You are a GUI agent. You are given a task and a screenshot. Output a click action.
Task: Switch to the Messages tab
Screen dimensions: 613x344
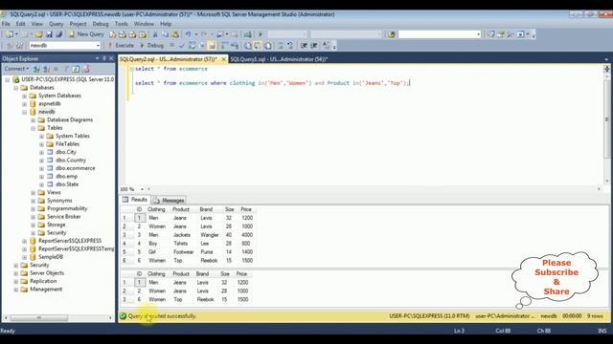point(169,200)
